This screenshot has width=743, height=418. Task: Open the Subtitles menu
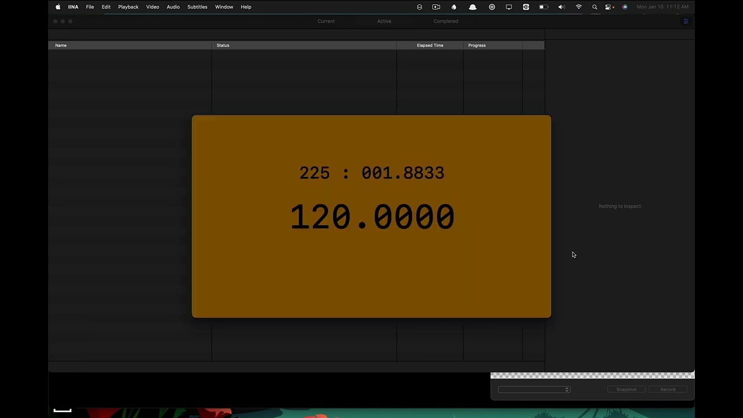point(197,7)
